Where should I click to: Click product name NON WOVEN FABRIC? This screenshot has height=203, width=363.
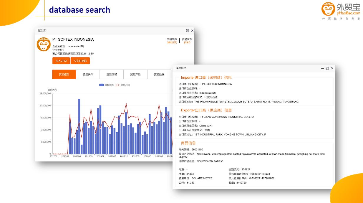pyautogui.click(x=210, y=161)
